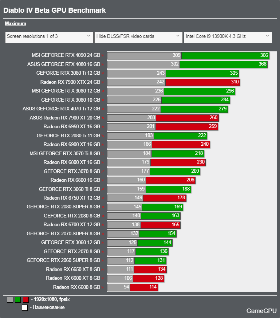
Task: Remove GeForce RTX 2070 SUPER via X
Action: pyautogui.click(x=103, y=234)
